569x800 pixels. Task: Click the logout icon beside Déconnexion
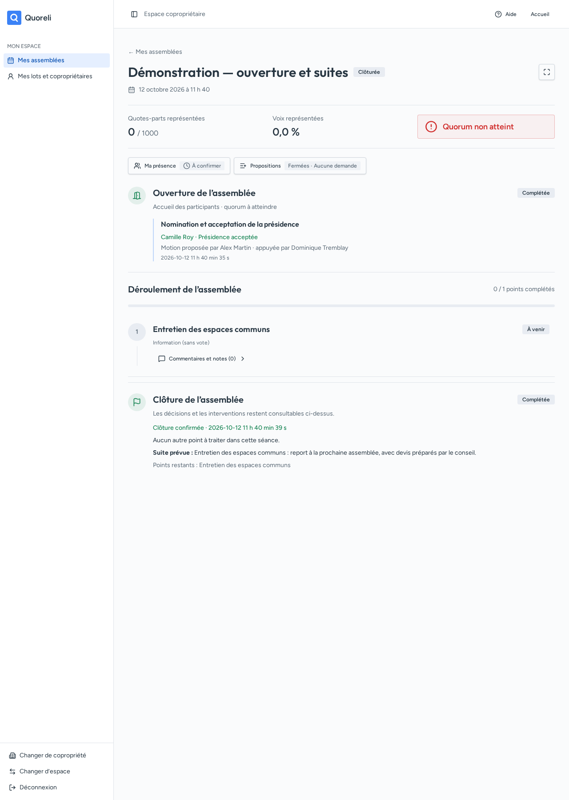[12, 788]
